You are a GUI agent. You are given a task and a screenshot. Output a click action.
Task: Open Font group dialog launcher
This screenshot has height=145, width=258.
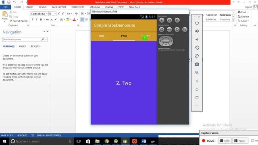[78, 25]
